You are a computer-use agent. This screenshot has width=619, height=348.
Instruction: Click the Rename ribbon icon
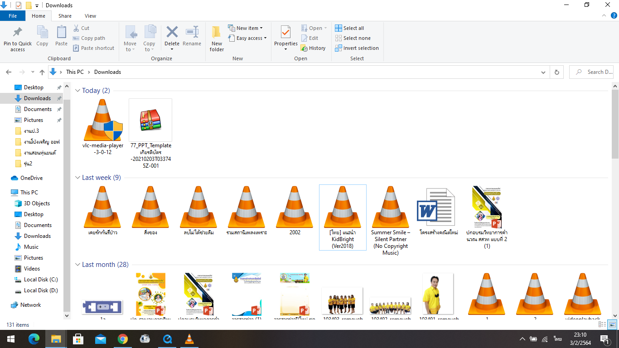pyautogui.click(x=192, y=32)
